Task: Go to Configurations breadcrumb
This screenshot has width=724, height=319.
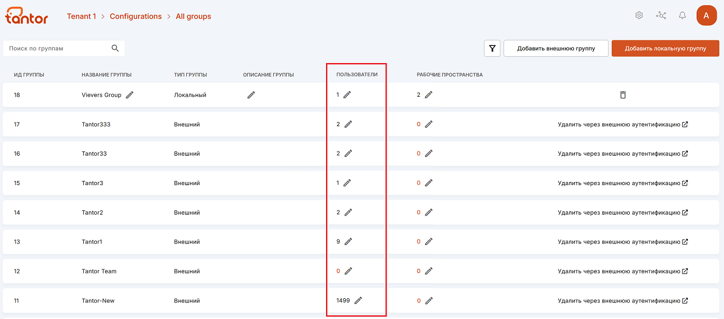Action: 136,17
